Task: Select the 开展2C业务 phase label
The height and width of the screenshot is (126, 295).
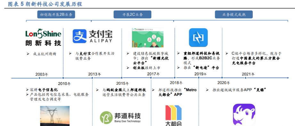Action: [132, 14]
